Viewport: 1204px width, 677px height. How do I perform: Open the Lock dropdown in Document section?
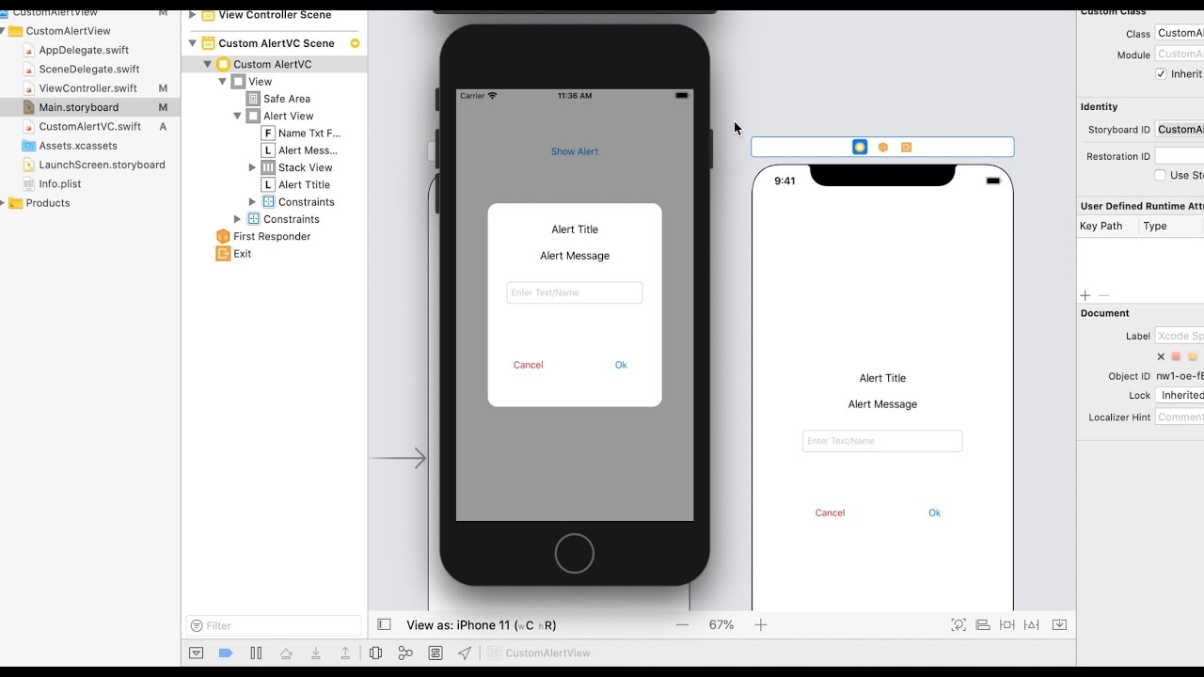coord(1180,396)
